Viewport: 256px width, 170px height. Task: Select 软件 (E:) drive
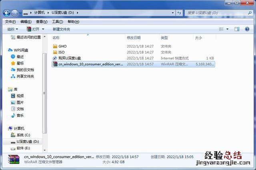tap(20, 148)
